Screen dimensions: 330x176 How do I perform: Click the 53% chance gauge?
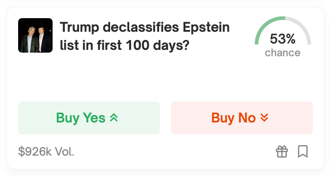(x=283, y=37)
